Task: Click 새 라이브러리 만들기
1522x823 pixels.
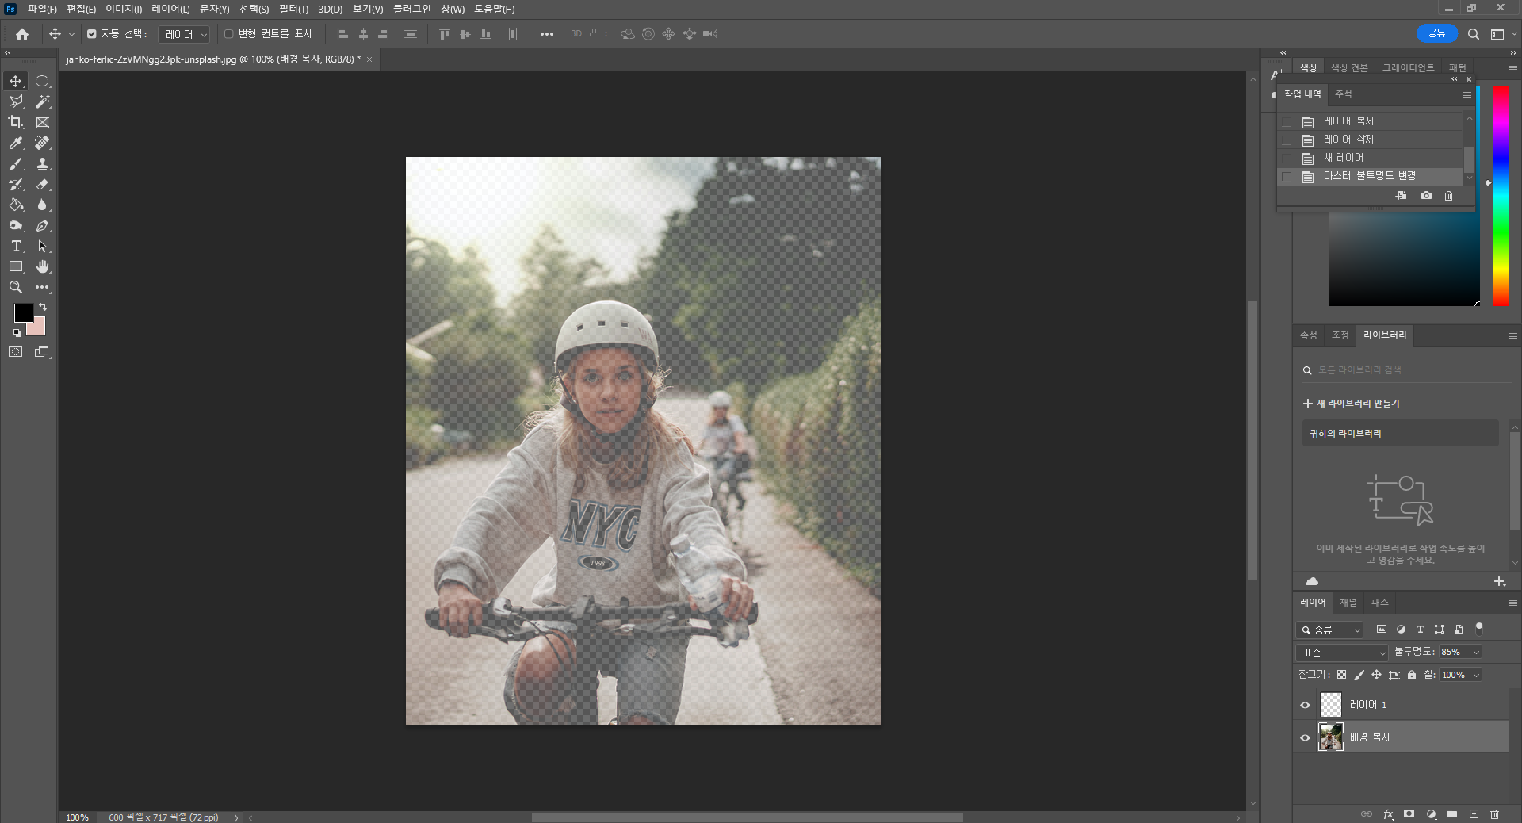Action: tap(1352, 404)
